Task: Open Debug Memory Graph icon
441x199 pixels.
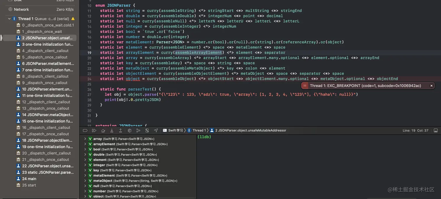Action: 138,131
